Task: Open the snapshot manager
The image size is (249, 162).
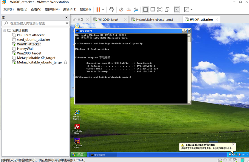Action: pos(136,10)
